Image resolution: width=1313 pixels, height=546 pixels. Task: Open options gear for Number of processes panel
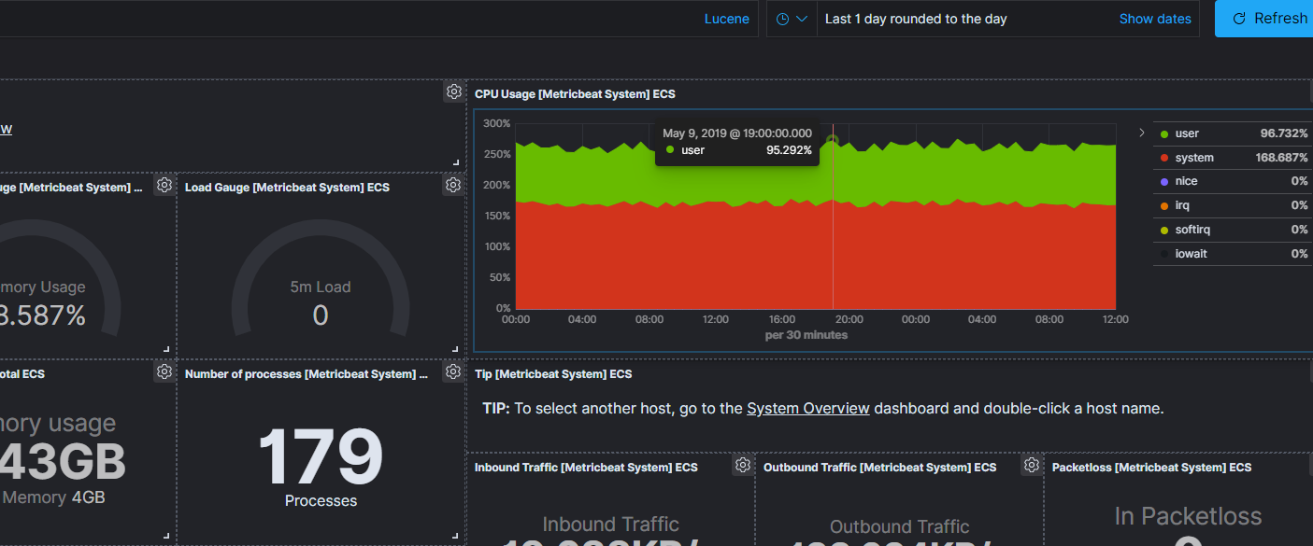click(453, 372)
